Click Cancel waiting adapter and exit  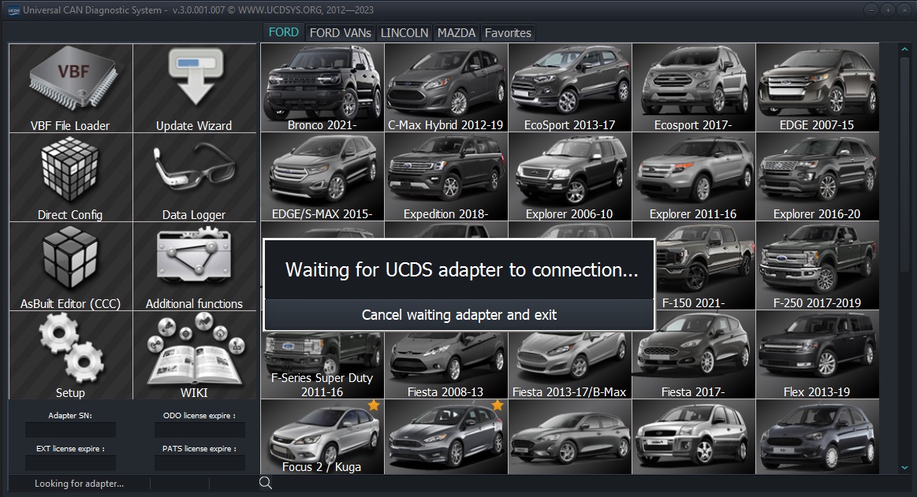tap(459, 315)
